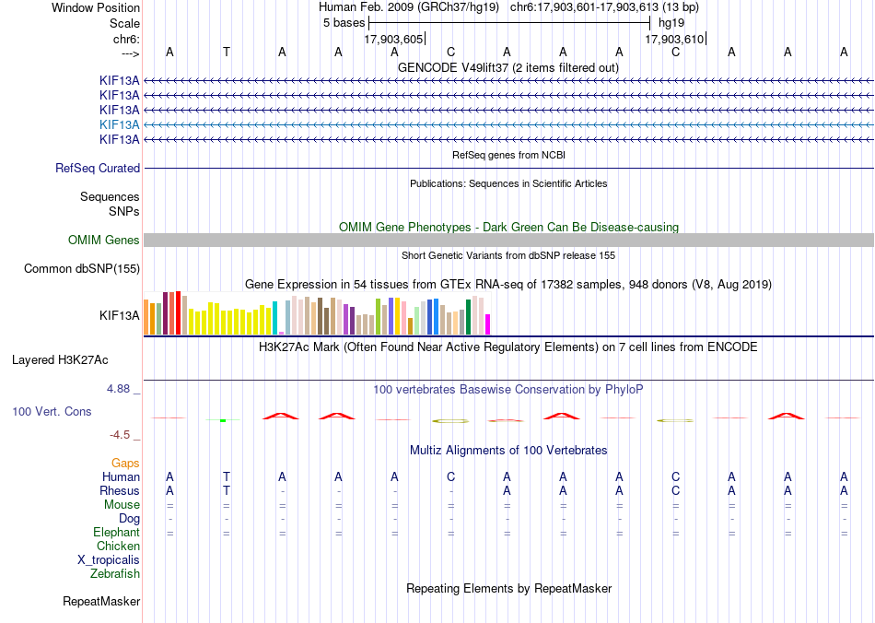The image size is (875, 623).
Task: Click the Gaps label in alignment track
Action: point(125,463)
